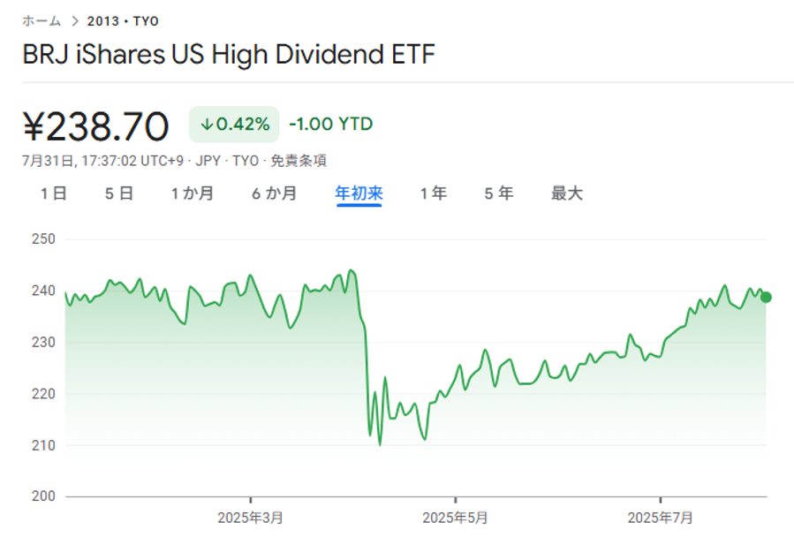Open the 2013 • TYO breadcrumb

tap(123, 21)
